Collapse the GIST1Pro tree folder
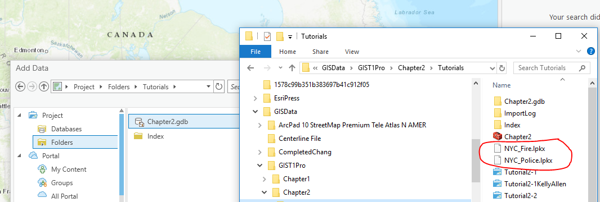The height and width of the screenshot is (202, 600). [260, 166]
